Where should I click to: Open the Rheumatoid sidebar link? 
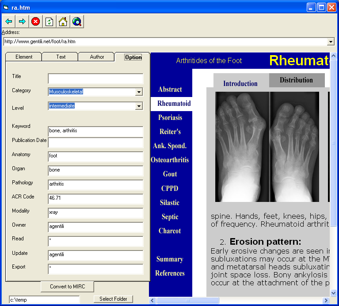[174, 103]
